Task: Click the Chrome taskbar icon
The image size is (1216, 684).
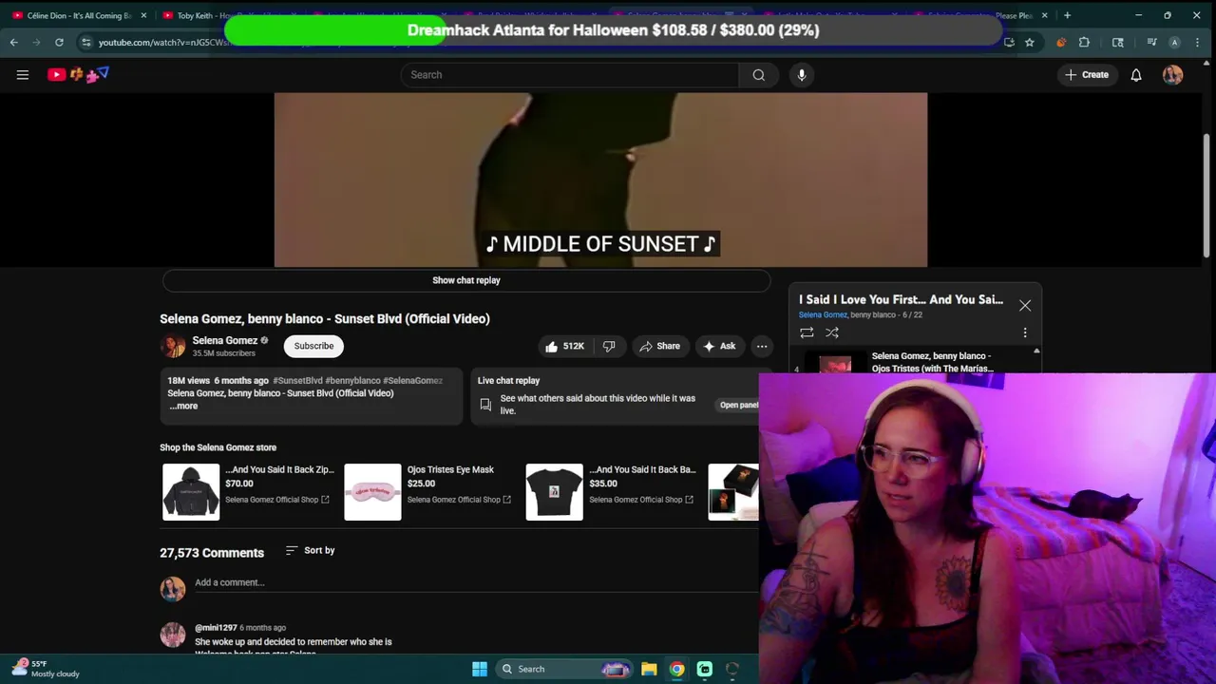Action: point(676,669)
